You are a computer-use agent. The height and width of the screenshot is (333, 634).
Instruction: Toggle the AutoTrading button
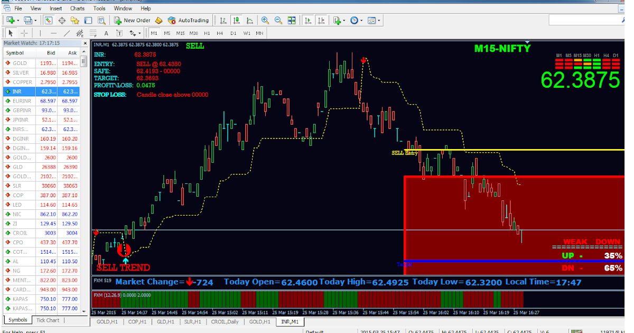[188, 20]
